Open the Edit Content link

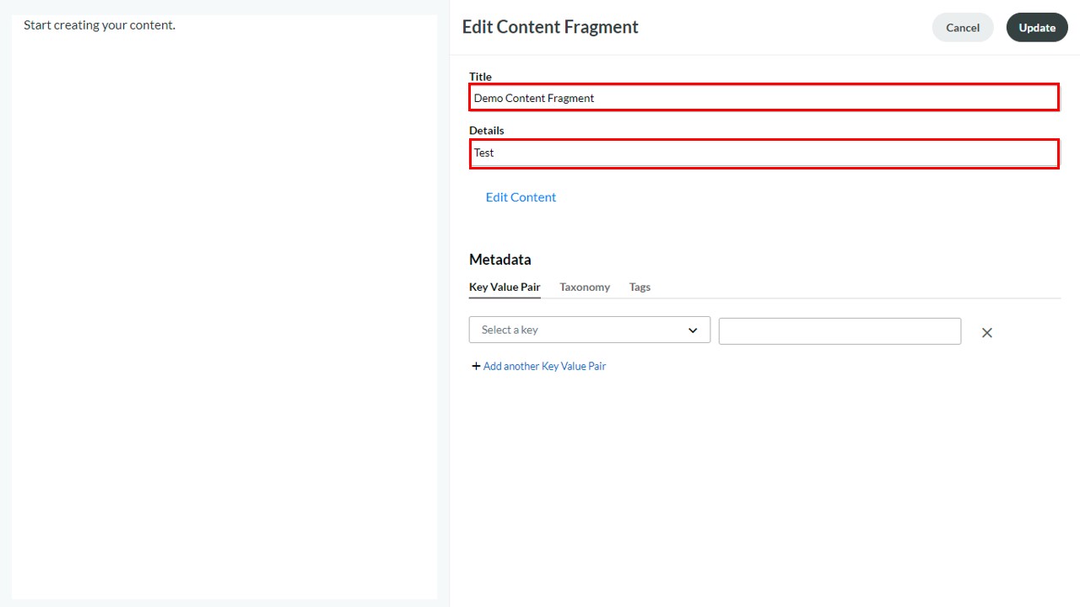click(521, 196)
